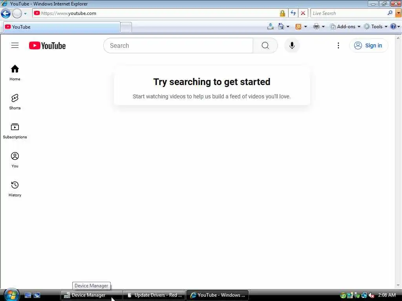Expand the Help dropdown arrow

[x=399, y=27]
